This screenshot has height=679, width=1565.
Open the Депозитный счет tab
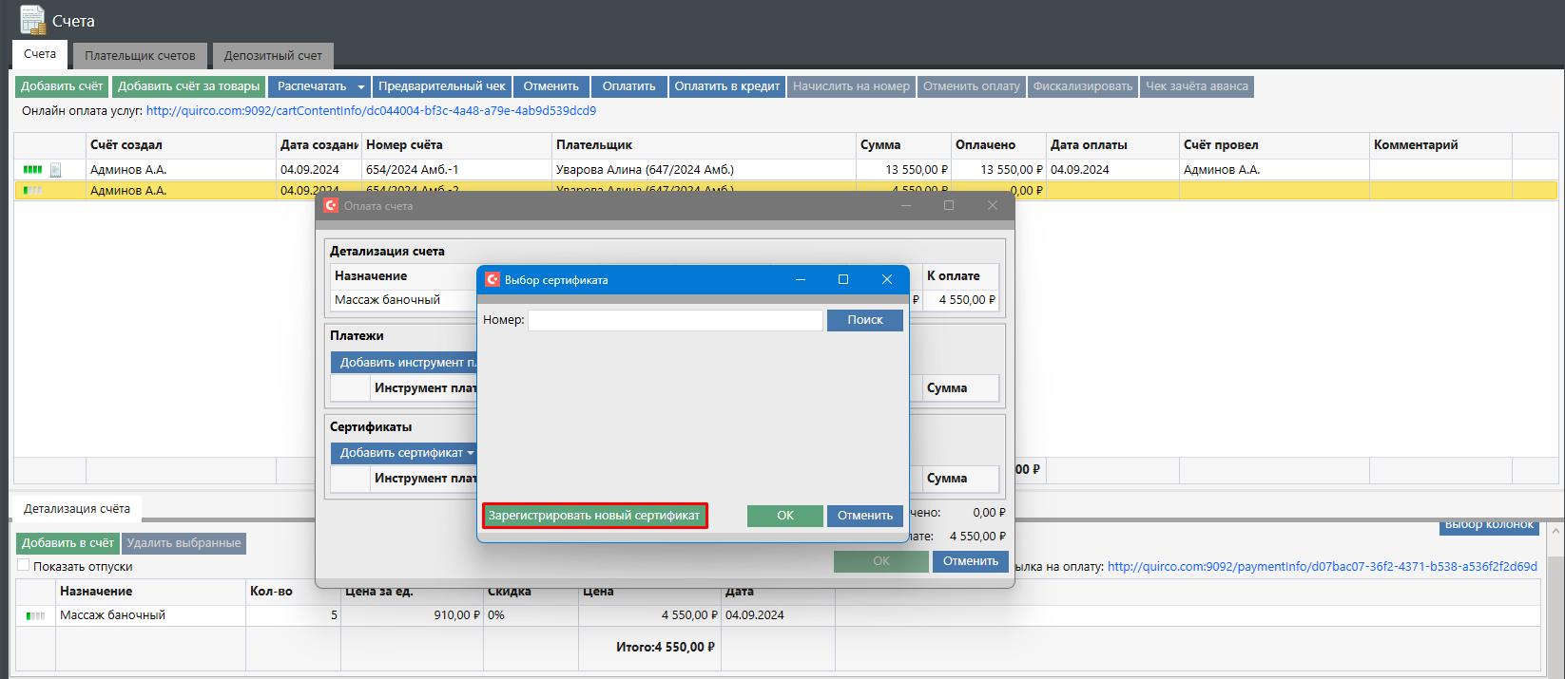(x=273, y=56)
